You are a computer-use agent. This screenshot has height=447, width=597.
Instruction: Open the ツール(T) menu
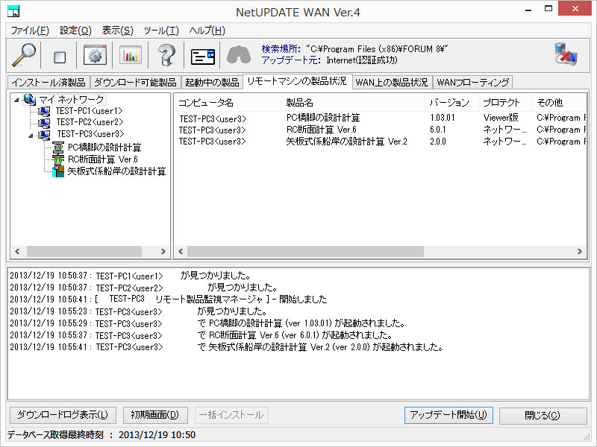click(161, 31)
